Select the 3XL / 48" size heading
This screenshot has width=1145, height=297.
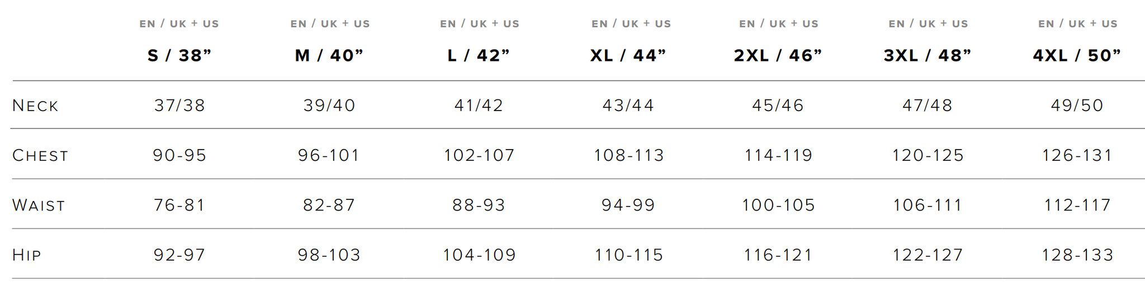928,55
